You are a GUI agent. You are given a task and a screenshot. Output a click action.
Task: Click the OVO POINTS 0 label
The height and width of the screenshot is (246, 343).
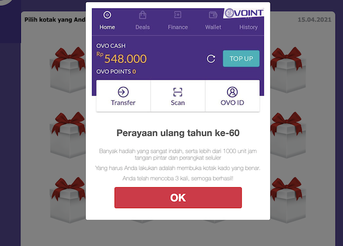coord(116,71)
